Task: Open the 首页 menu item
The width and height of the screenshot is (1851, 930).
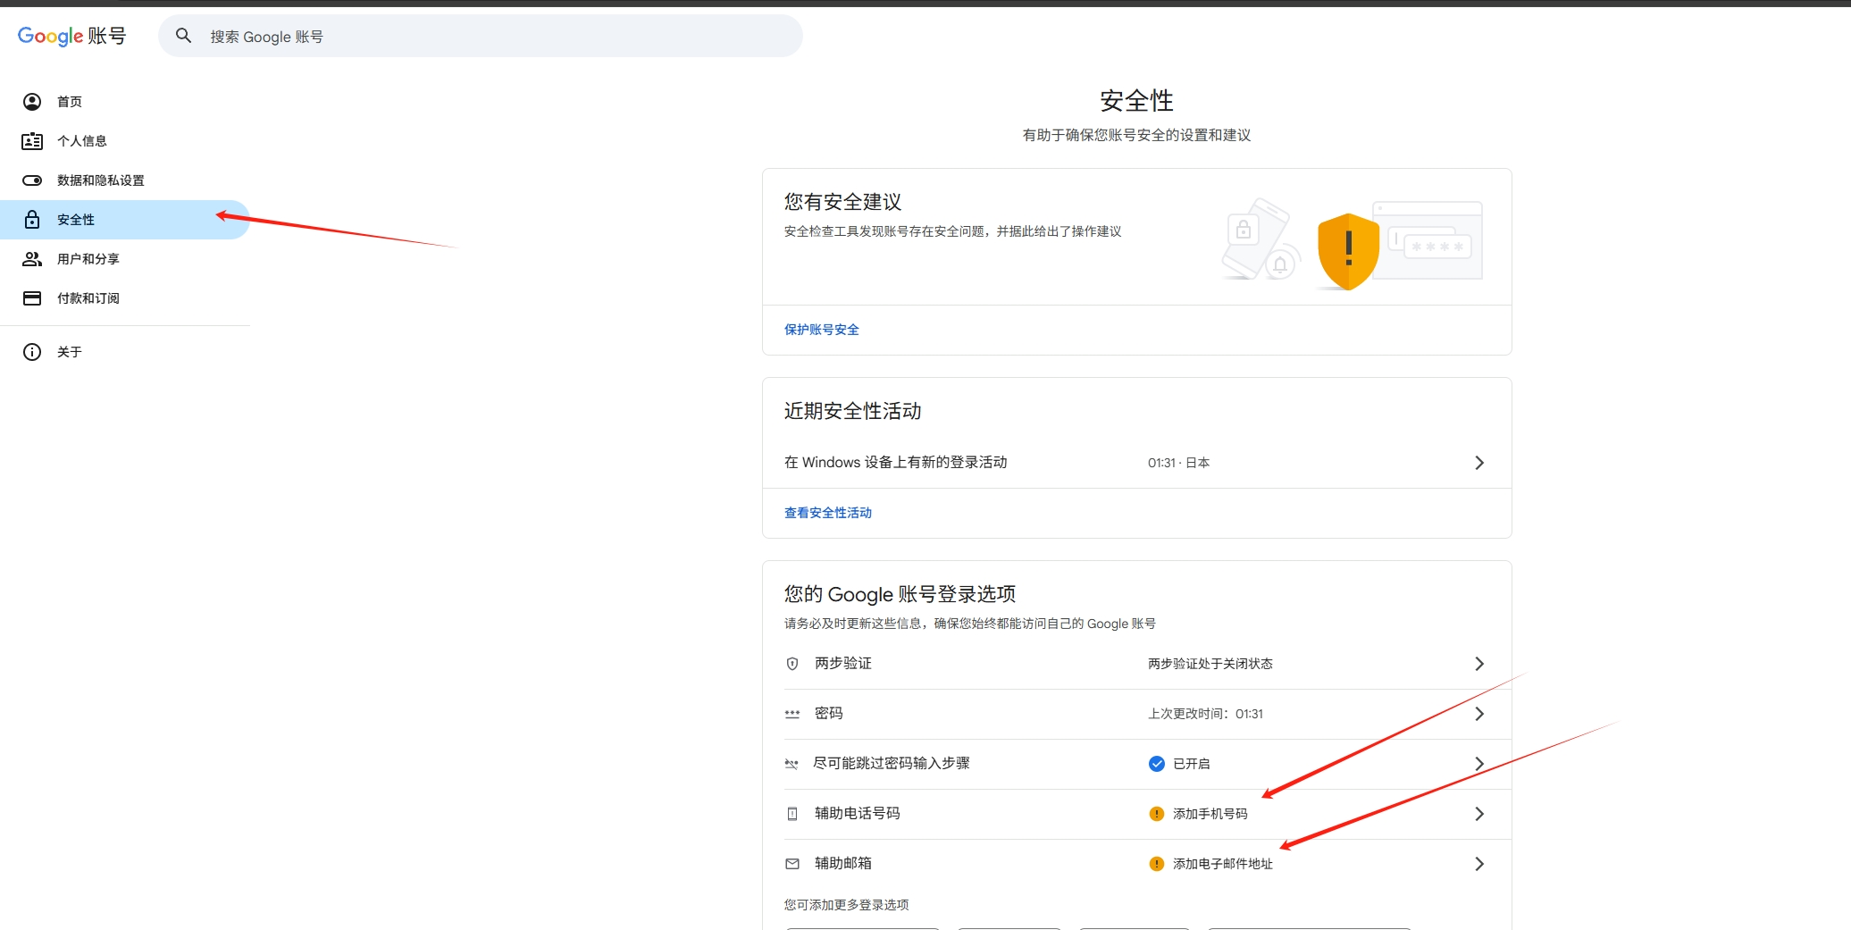Action: pyautogui.click(x=70, y=102)
